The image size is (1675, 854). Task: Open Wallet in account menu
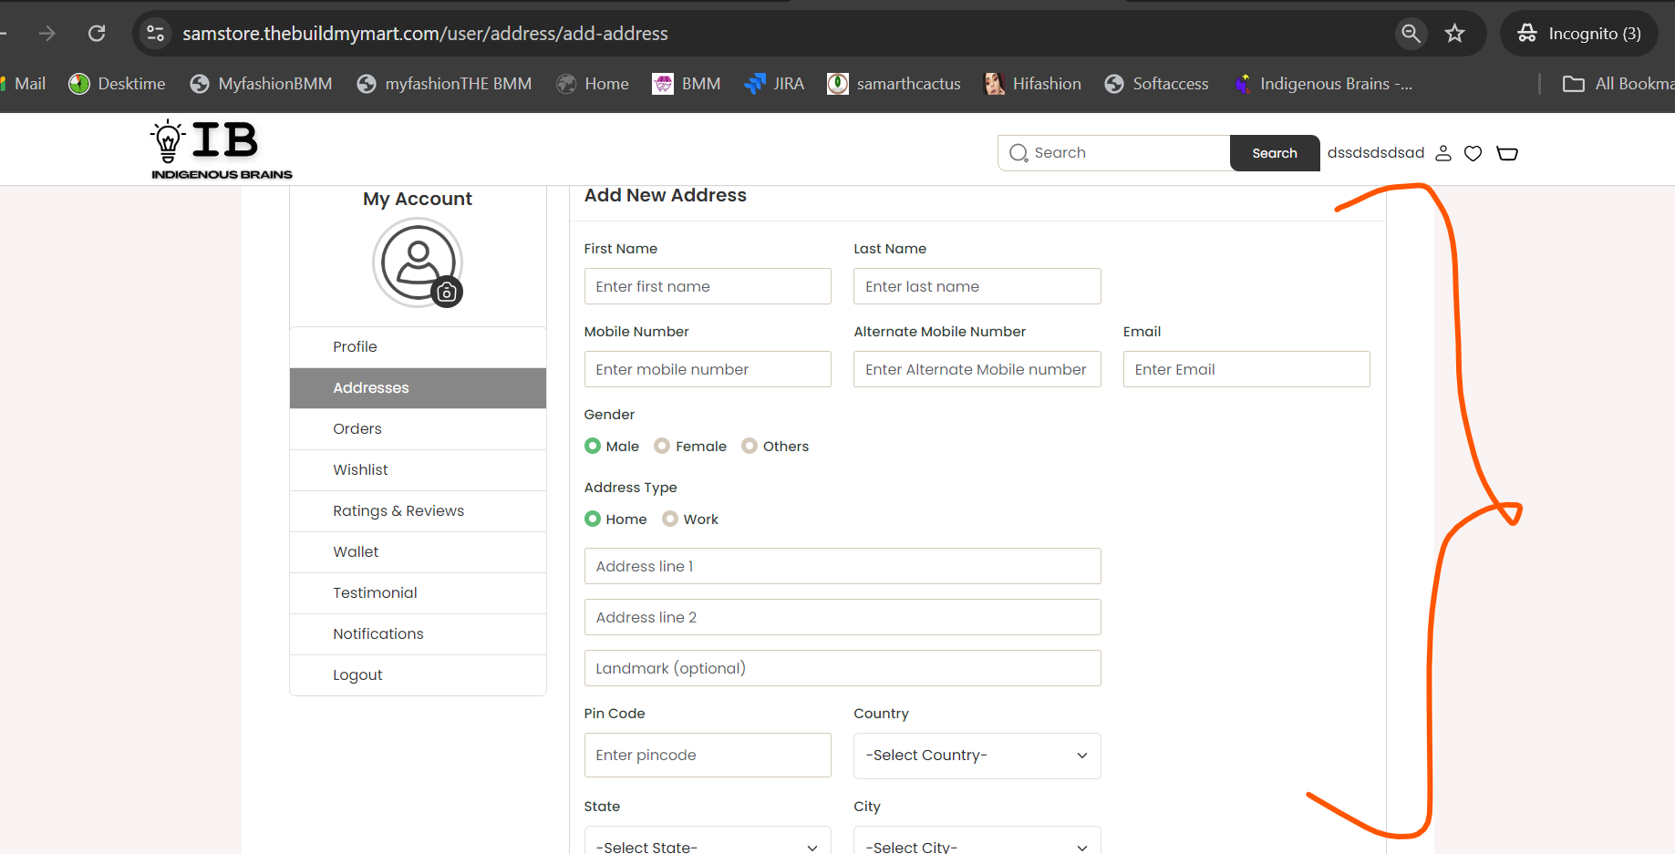pyautogui.click(x=418, y=552)
